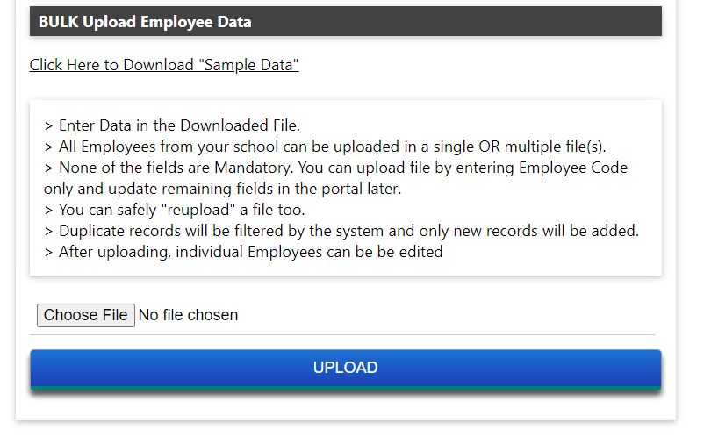
Task: Click the arrow bullet before "Enter Data"
Action: (48, 126)
